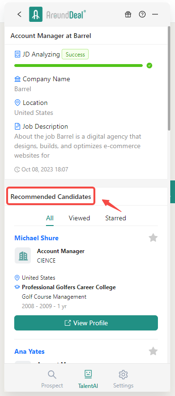Open TalentAI in the bottom navigation
The width and height of the screenshot is (175, 396).
click(x=88, y=379)
